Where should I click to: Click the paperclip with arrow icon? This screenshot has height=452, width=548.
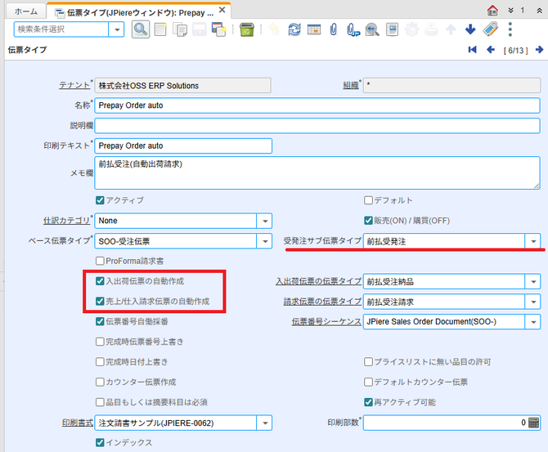(353, 29)
